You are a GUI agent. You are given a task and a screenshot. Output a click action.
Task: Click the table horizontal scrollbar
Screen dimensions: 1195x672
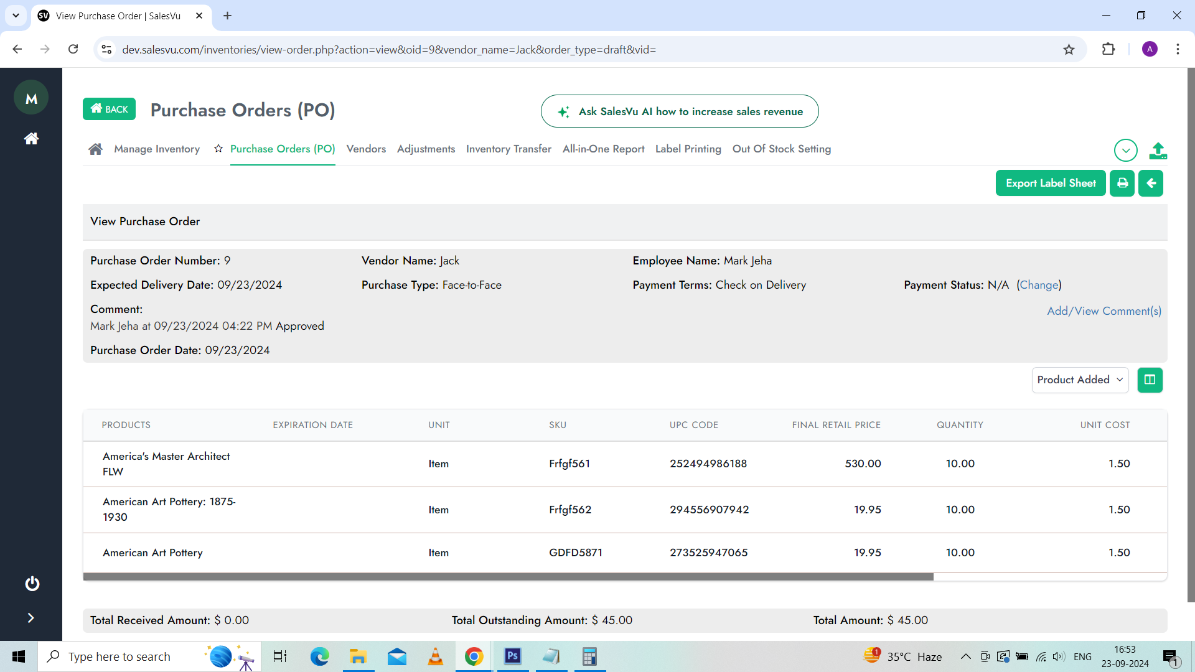tap(508, 577)
